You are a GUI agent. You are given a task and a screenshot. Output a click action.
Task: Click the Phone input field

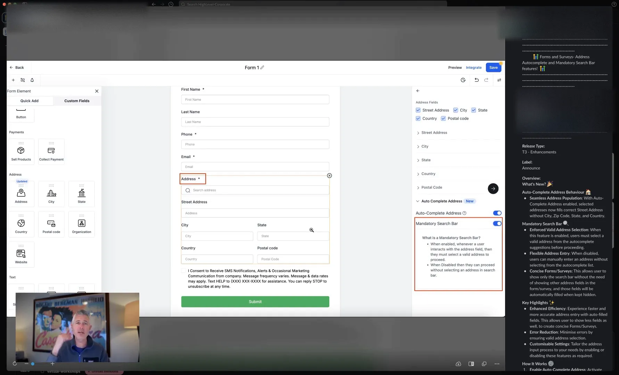pyautogui.click(x=255, y=144)
